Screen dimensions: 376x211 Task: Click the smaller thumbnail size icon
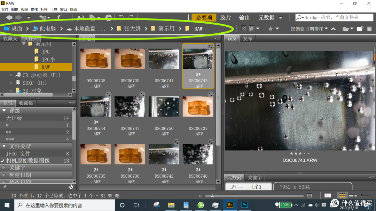(200, 195)
